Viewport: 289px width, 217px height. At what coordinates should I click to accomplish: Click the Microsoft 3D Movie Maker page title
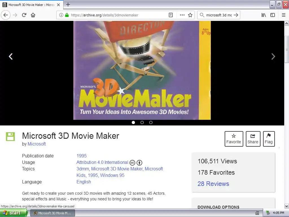pos(71,136)
